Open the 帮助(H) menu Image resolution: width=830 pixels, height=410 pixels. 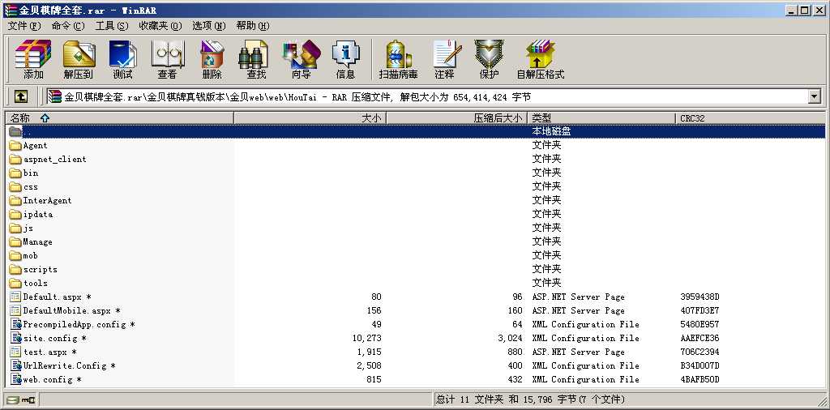253,25
